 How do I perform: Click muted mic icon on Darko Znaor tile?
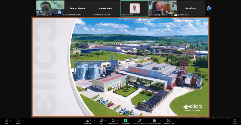[x=178, y=15]
